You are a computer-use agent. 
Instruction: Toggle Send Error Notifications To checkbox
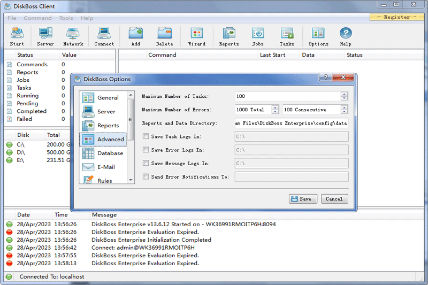(x=146, y=177)
